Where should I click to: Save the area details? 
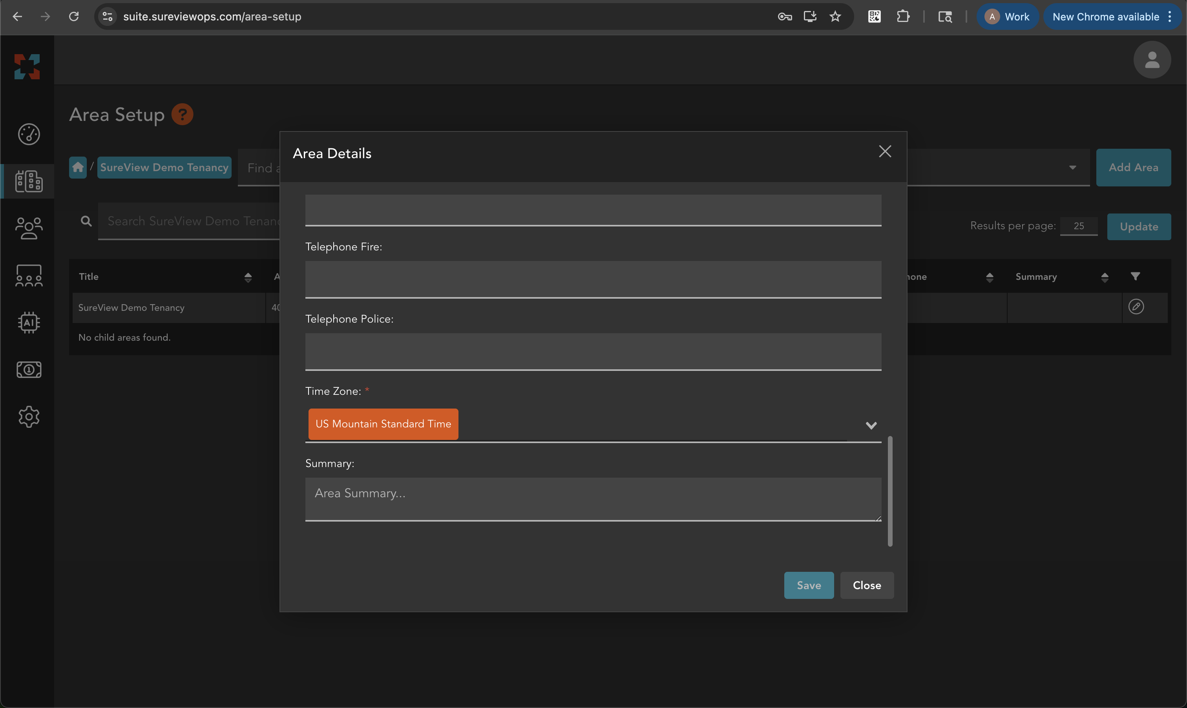pos(808,586)
